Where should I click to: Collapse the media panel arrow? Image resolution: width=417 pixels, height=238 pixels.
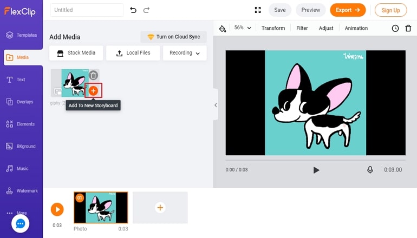pyautogui.click(x=216, y=105)
